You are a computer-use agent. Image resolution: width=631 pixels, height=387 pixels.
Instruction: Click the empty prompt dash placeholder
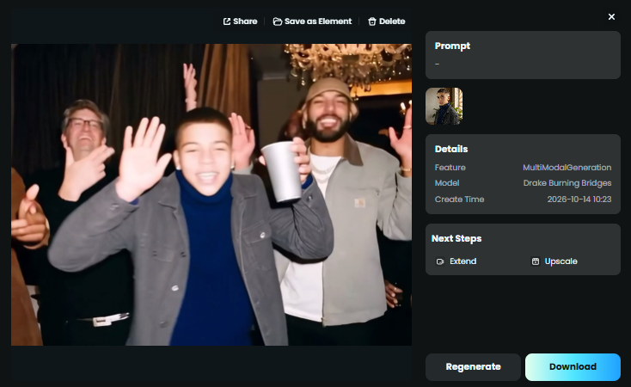tap(437, 64)
